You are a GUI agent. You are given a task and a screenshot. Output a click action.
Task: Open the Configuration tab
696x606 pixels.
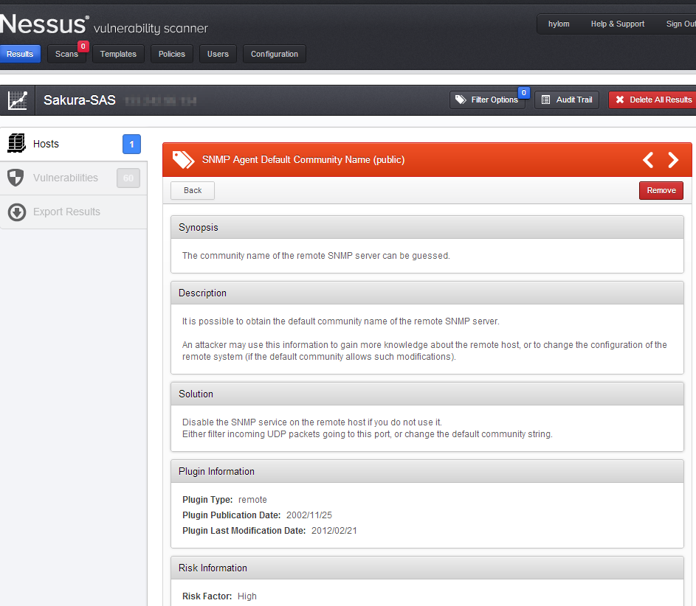click(x=274, y=54)
